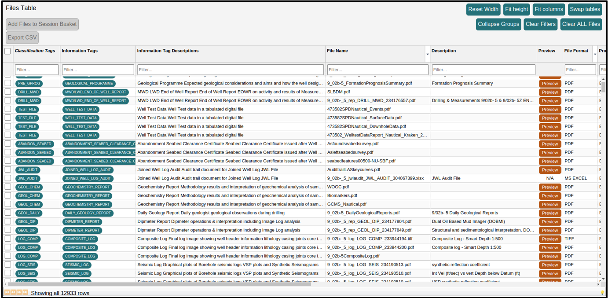Click description 'Dual Oil Based Mud Imager (DOBMI)'

[x=468, y=221]
